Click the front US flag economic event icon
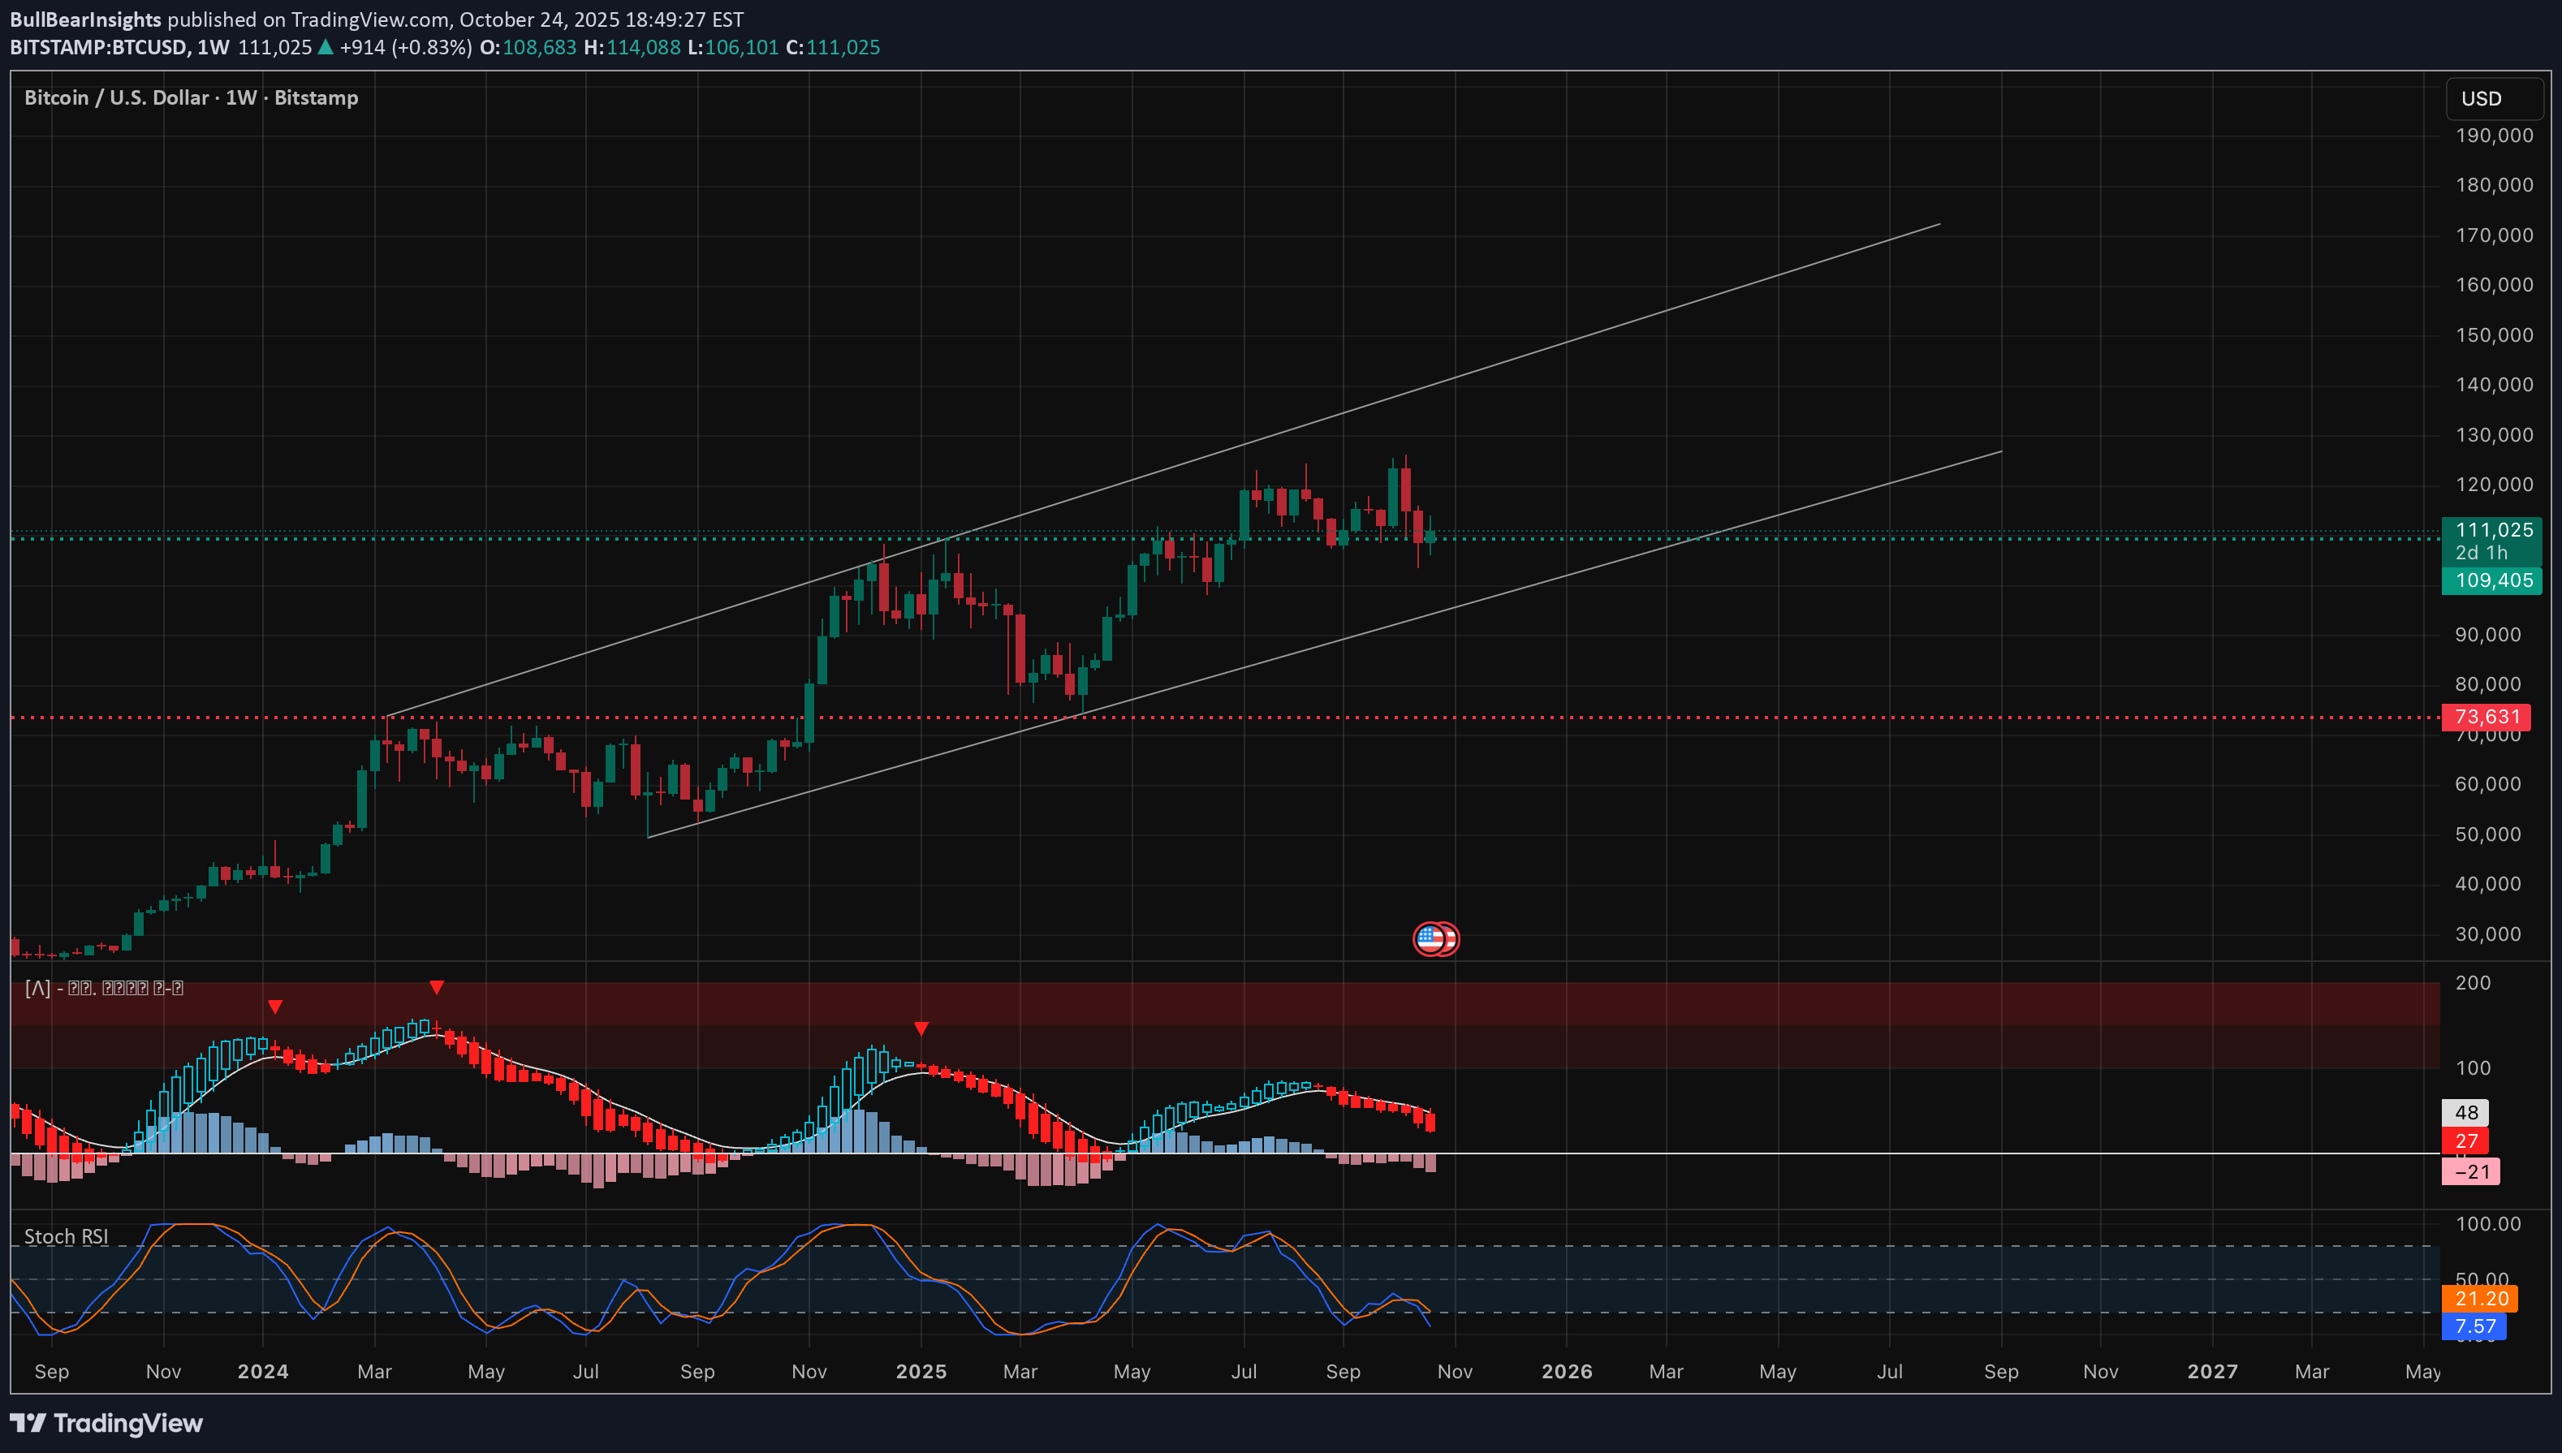 pyautogui.click(x=1430, y=938)
